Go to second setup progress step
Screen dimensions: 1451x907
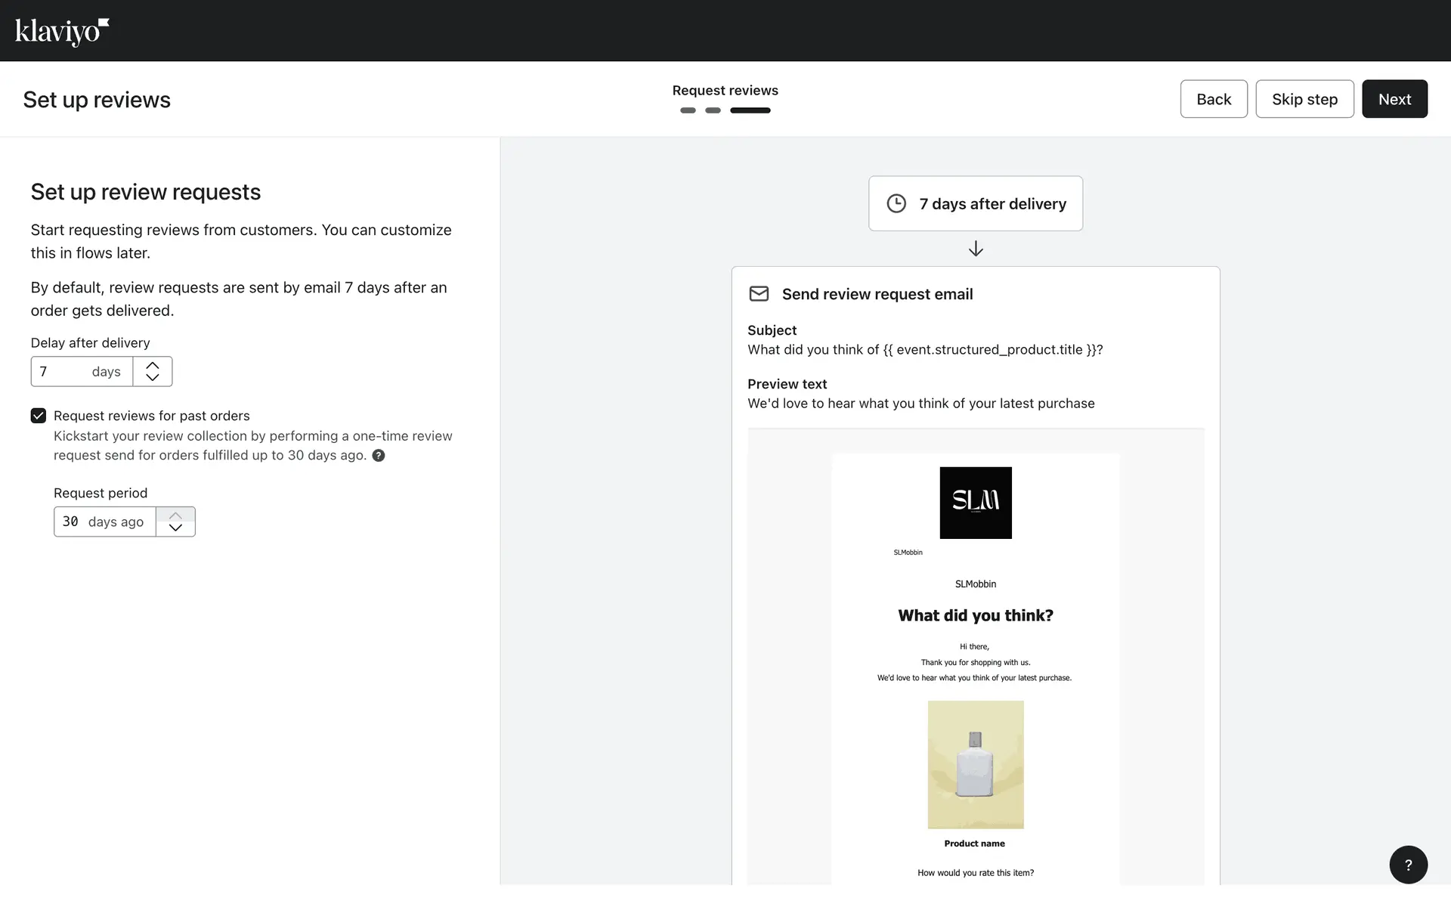point(713,110)
